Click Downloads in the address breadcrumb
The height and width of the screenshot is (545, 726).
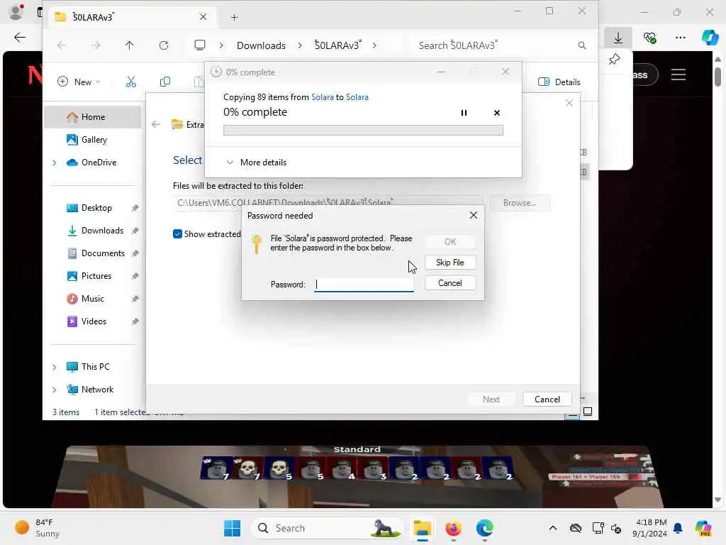coord(261,45)
